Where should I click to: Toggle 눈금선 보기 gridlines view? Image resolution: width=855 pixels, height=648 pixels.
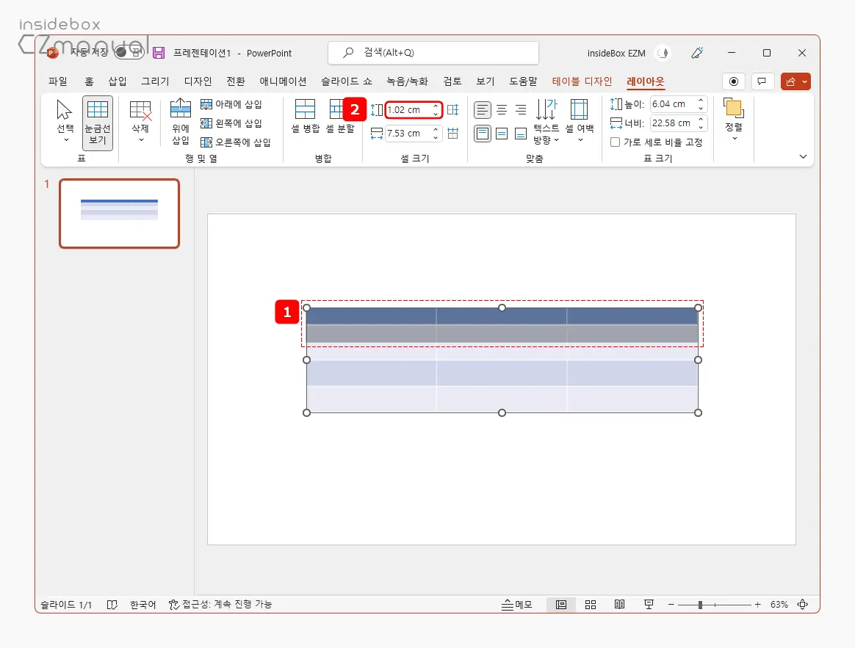click(98, 123)
